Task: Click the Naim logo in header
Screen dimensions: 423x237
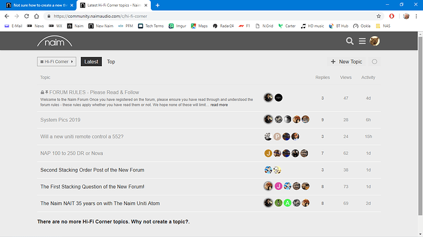Action: [55, 41]
